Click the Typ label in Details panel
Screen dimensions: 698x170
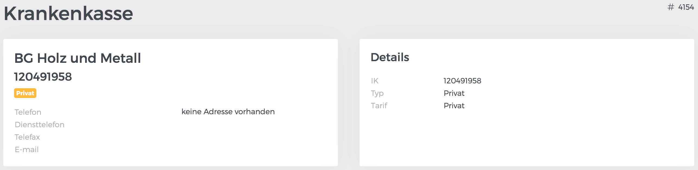pos(377,93)
